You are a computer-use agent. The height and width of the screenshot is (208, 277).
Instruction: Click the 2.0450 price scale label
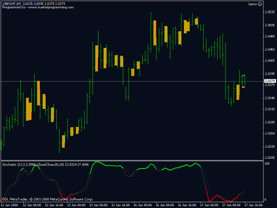270,49
